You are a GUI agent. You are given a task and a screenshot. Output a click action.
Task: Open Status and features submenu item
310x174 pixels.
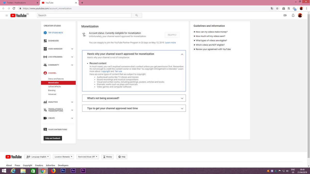pyautogui.click(x=56, y=79)
